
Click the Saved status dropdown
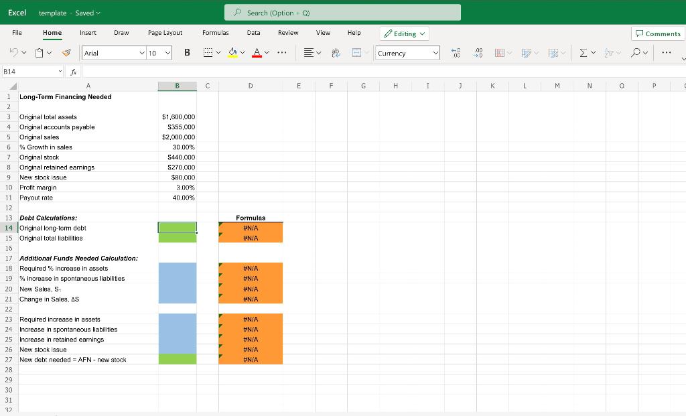(x=88, y=13)
